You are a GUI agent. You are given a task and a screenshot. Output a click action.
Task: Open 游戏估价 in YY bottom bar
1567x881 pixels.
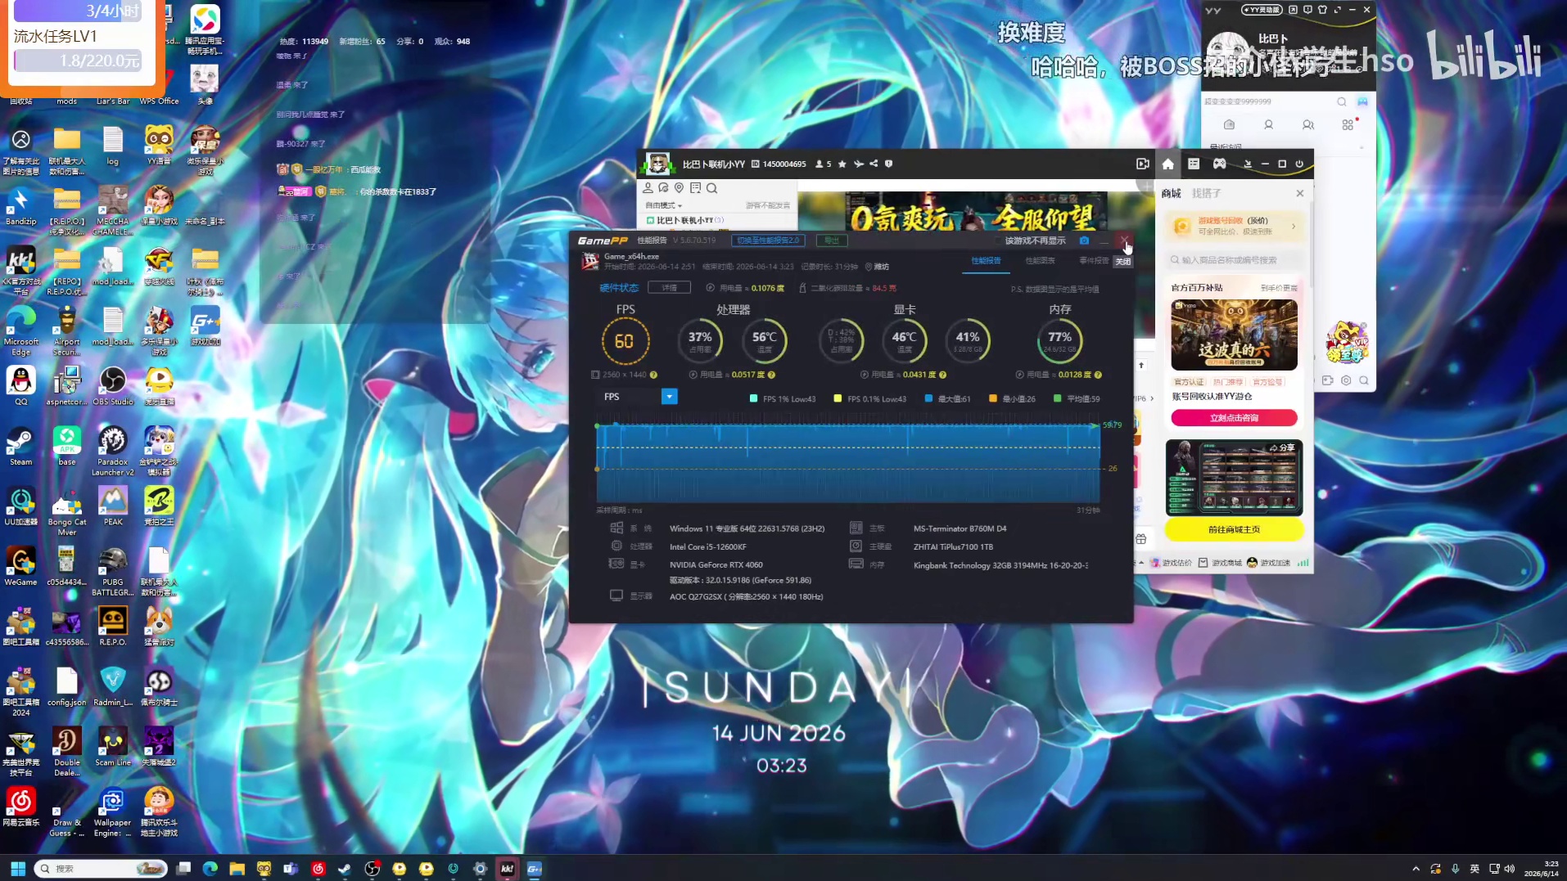tap(1172, 563)
